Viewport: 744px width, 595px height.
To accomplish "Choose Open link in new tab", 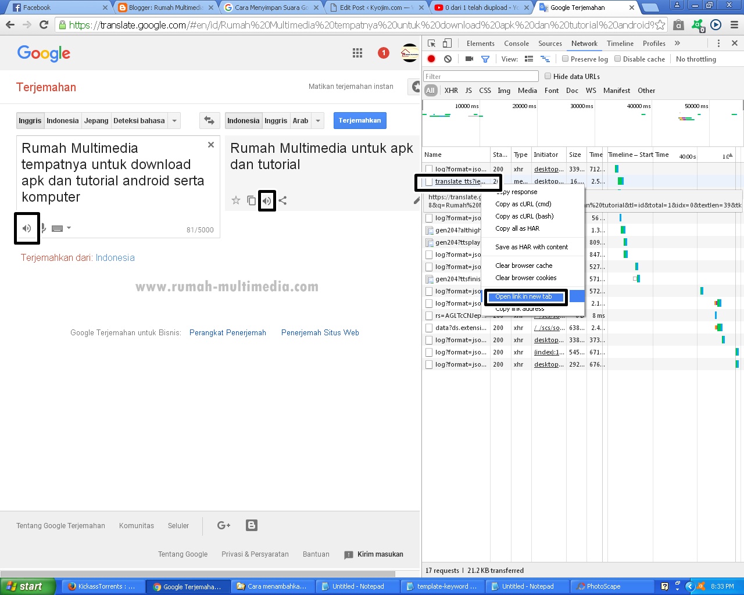I will coord(525,296).
